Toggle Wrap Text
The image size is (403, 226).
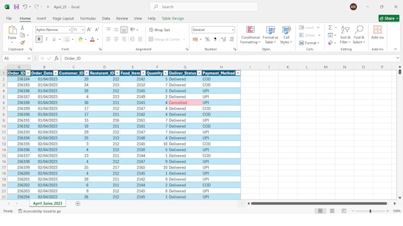[x=159, y=30]
